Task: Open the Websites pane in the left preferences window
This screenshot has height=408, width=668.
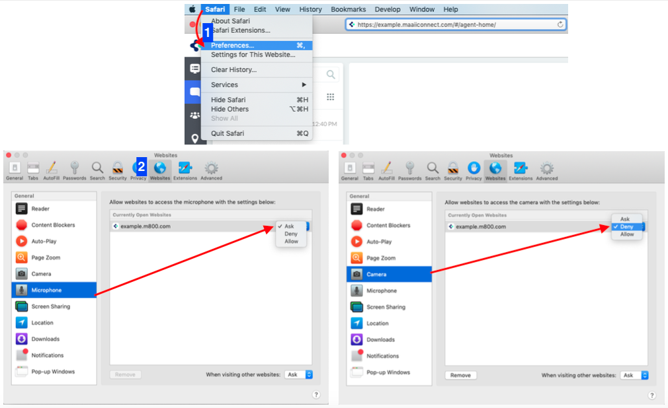Action: point(160,170)
